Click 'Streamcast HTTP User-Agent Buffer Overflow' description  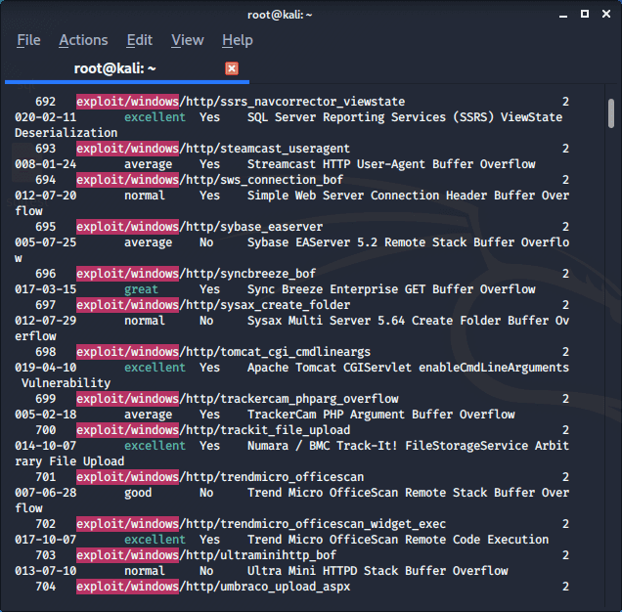[x=391, y=164]
